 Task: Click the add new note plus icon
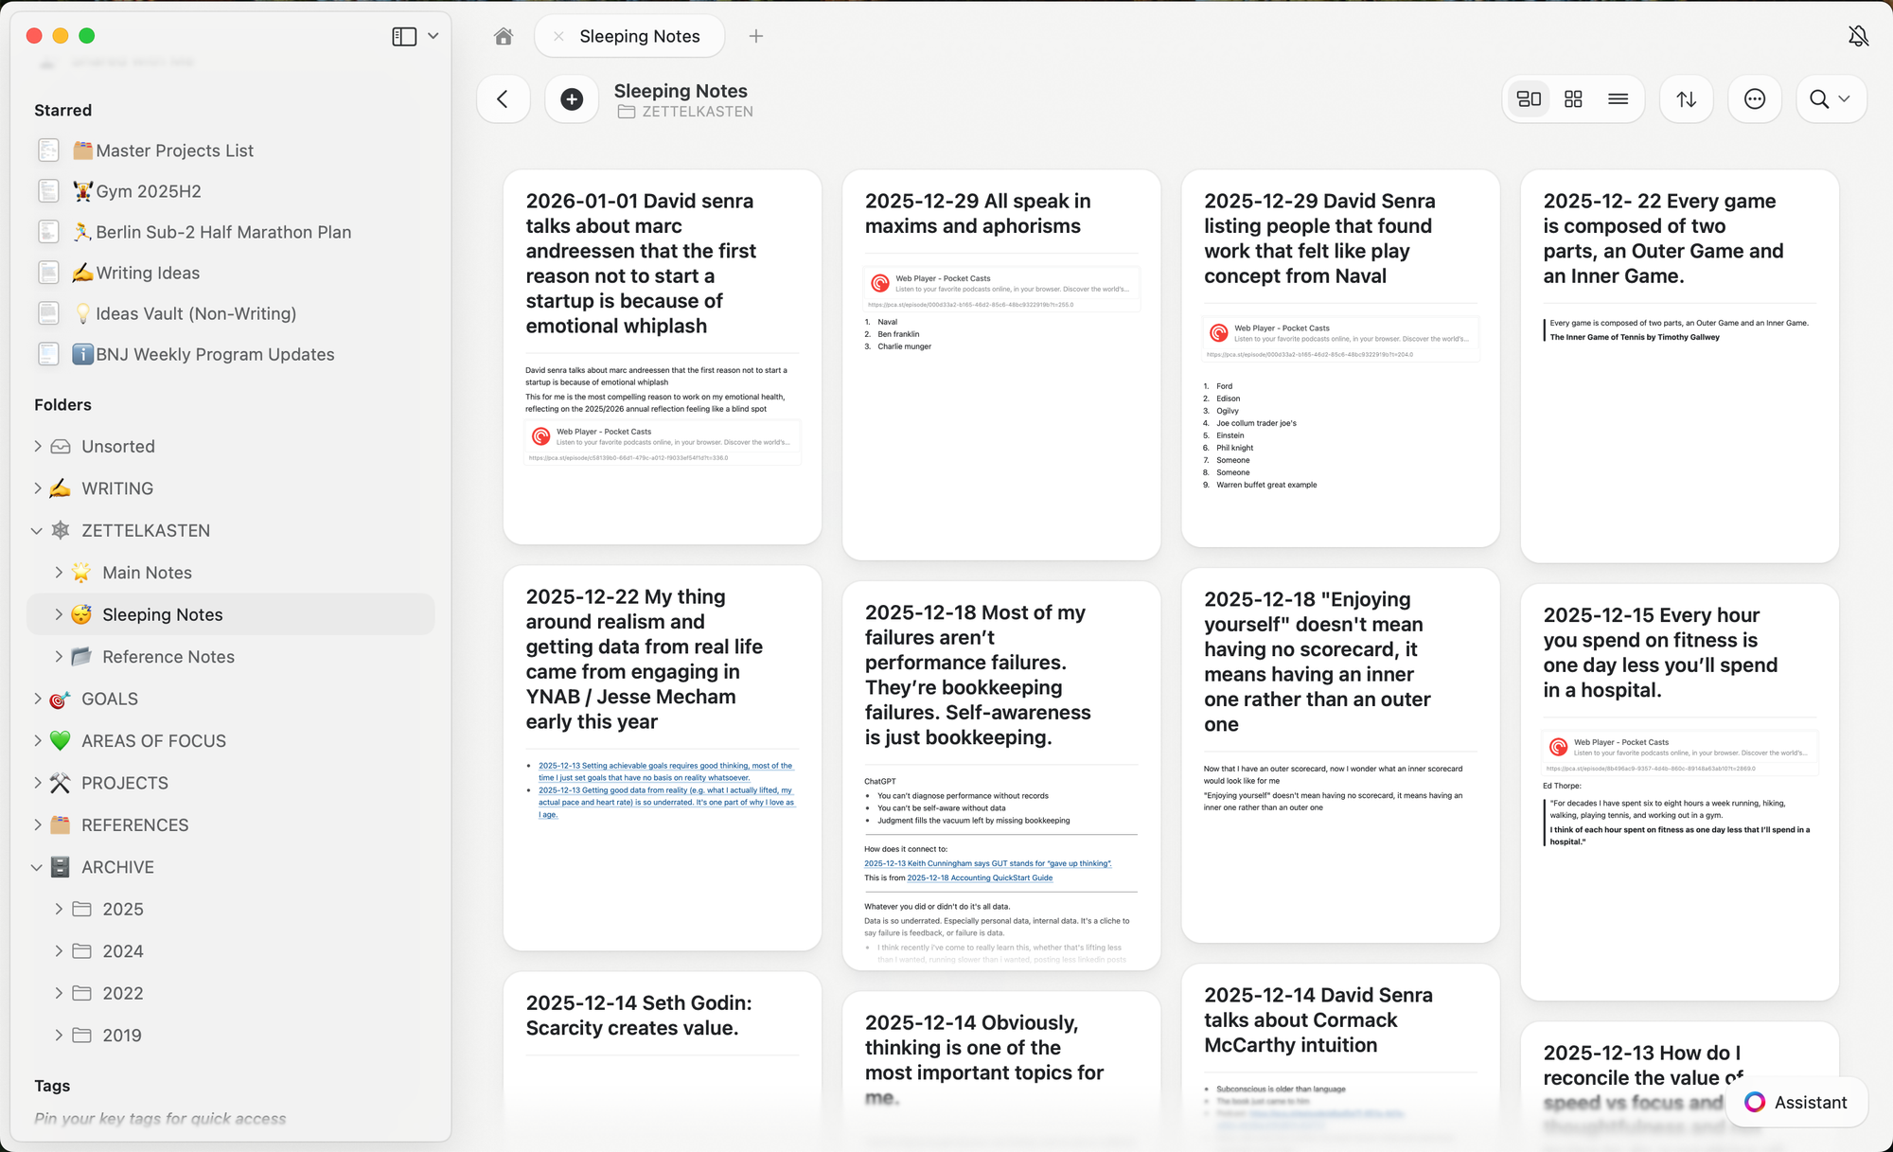pos(572,99)
